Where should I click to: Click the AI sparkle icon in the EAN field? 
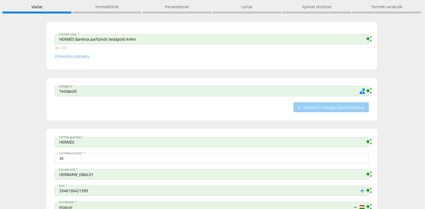[x=369, y=190]
